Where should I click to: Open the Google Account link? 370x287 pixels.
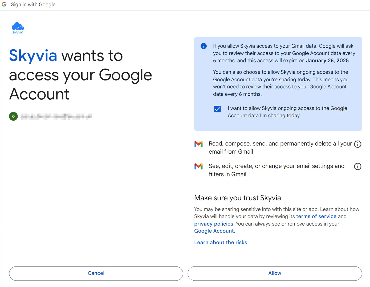(214, 231)
